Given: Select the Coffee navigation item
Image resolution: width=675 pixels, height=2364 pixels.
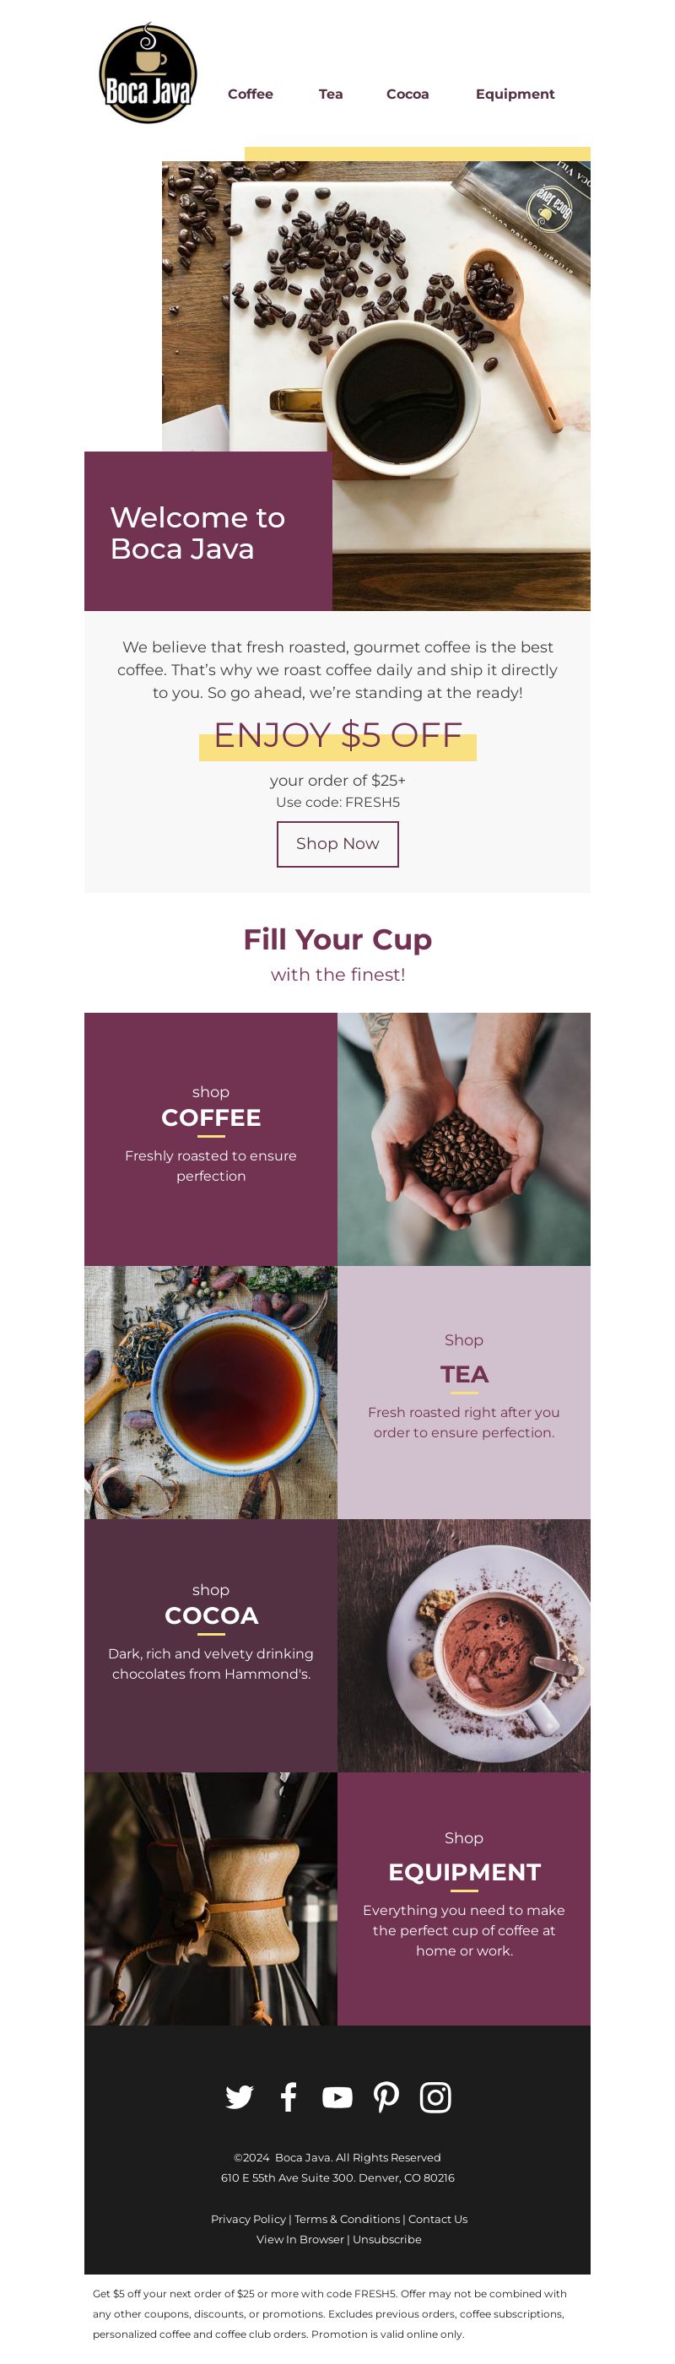Looking at the screenshot, I should (x=251, y=94).
